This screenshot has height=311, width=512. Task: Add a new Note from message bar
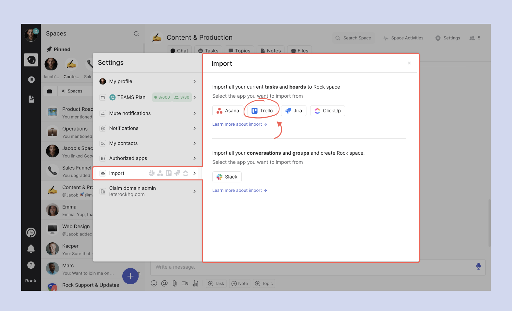(x=240, y=284)
